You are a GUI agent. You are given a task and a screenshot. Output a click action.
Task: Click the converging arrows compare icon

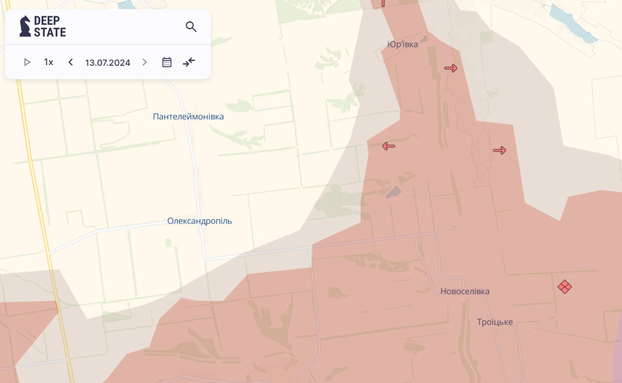click(189, 62)
